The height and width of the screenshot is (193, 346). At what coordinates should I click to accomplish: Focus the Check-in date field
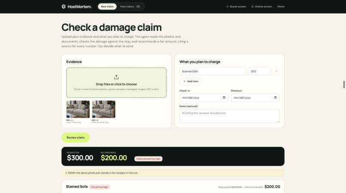tap(203, 98)
